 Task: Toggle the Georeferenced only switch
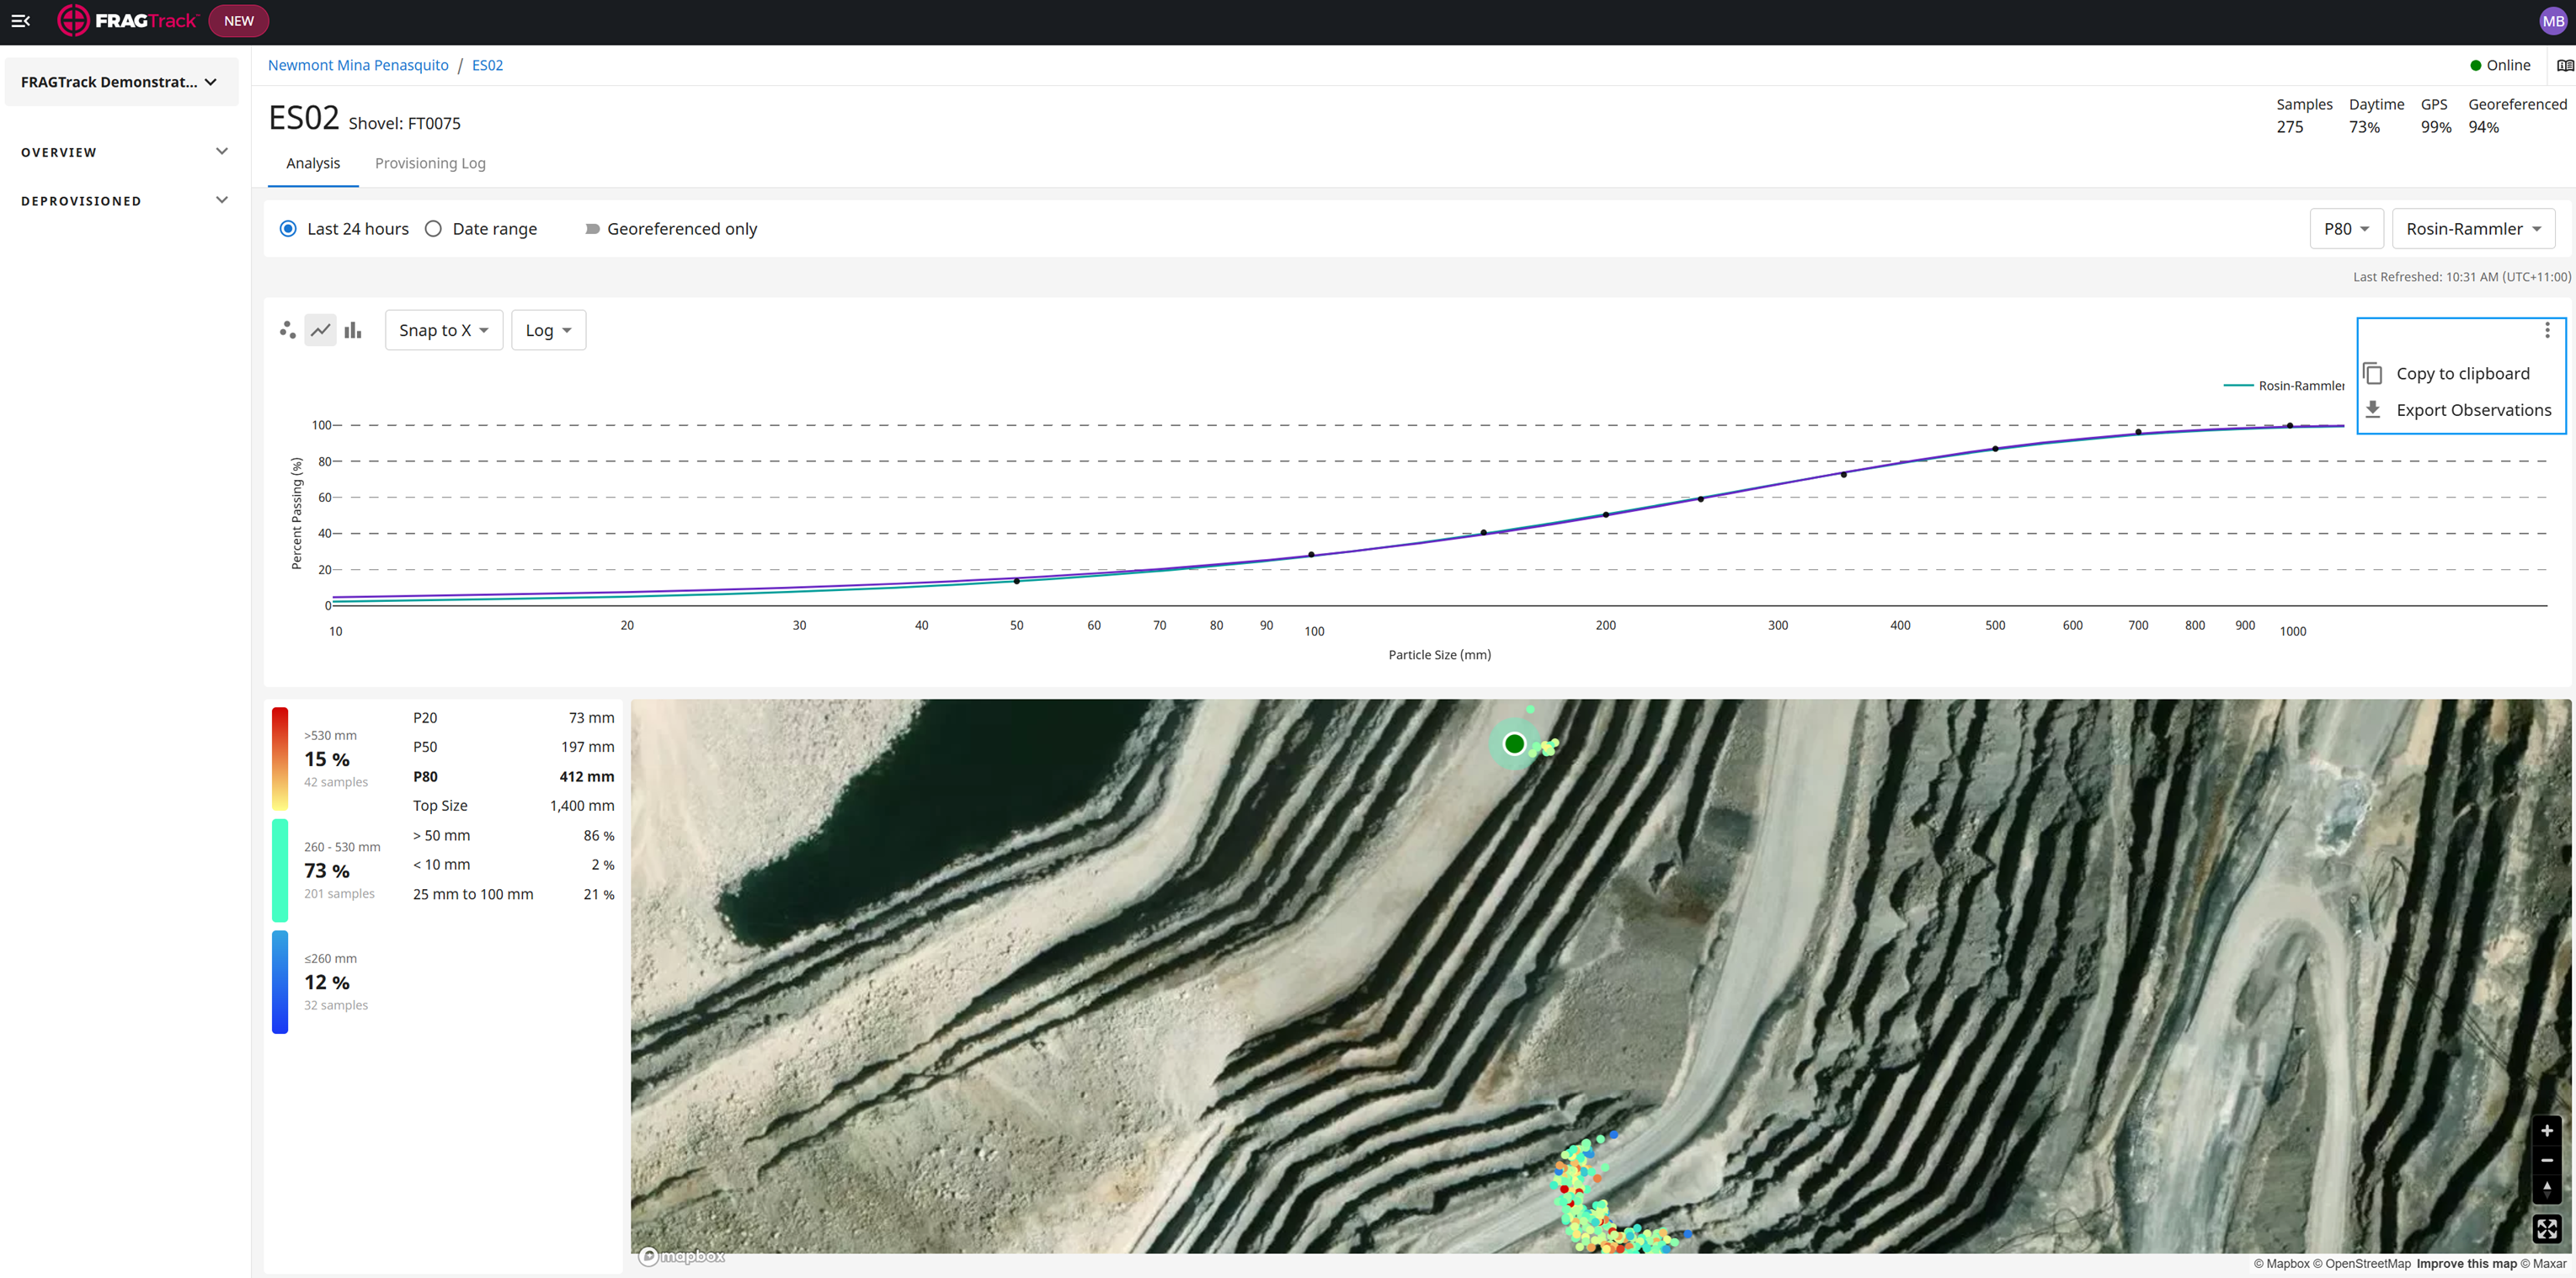592,229
